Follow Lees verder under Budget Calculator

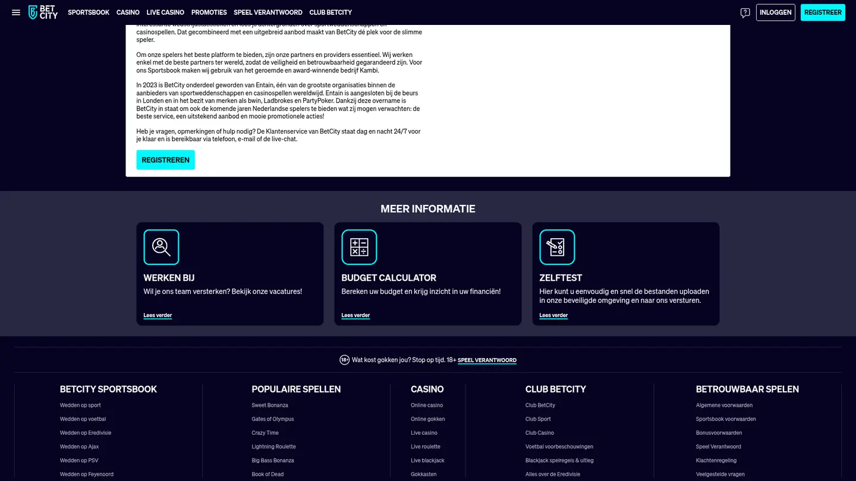[x=355, y=315]
